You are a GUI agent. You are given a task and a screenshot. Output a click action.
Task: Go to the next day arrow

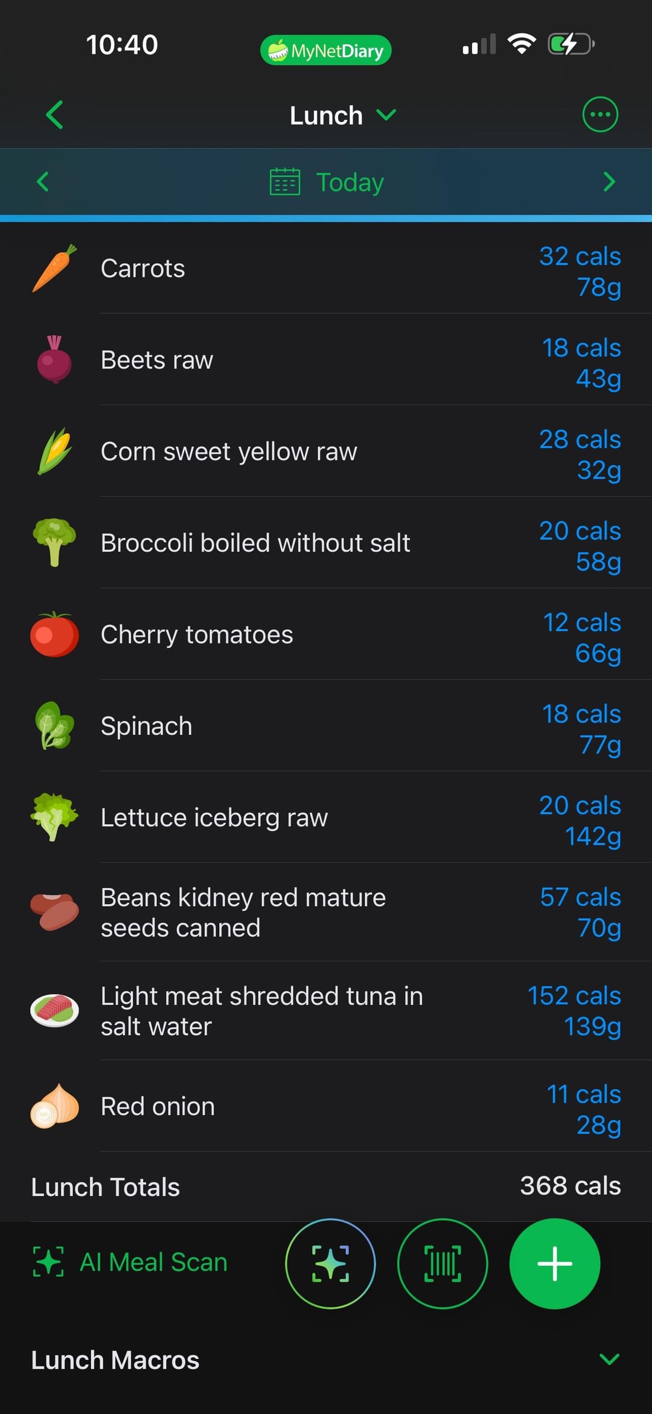[x=609, y=181]
